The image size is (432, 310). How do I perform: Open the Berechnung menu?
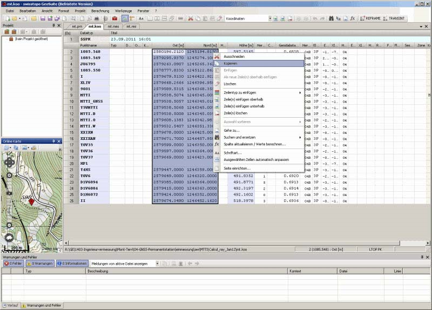coord(100,10)
